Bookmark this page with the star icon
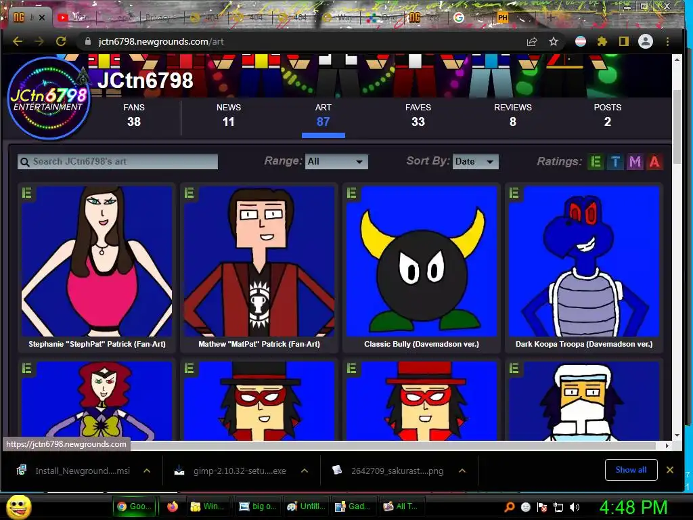The image size is (693, 520). (554, 41)
